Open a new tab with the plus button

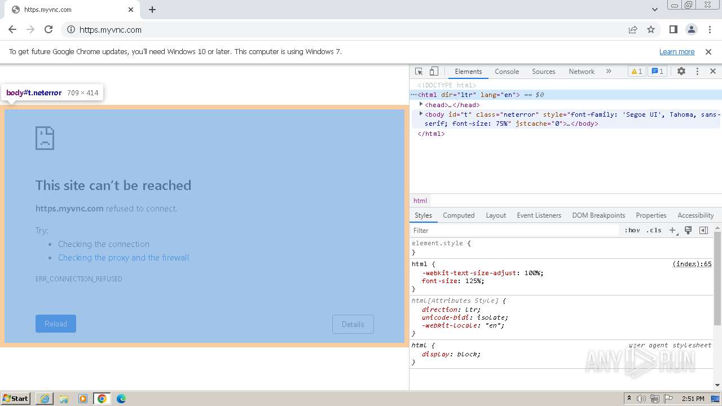(x=152, y=10)
